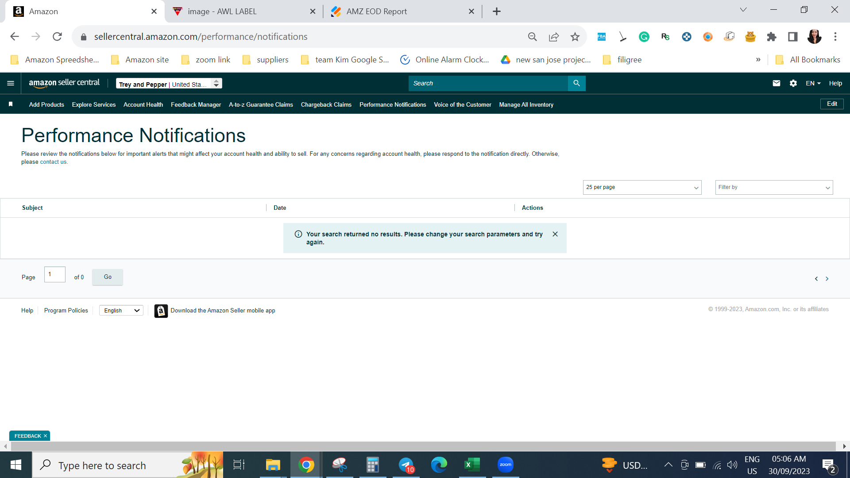This screenshot has width=850, height=478.
Task: Open Manage All Inventory
Action: coord(526,104)
